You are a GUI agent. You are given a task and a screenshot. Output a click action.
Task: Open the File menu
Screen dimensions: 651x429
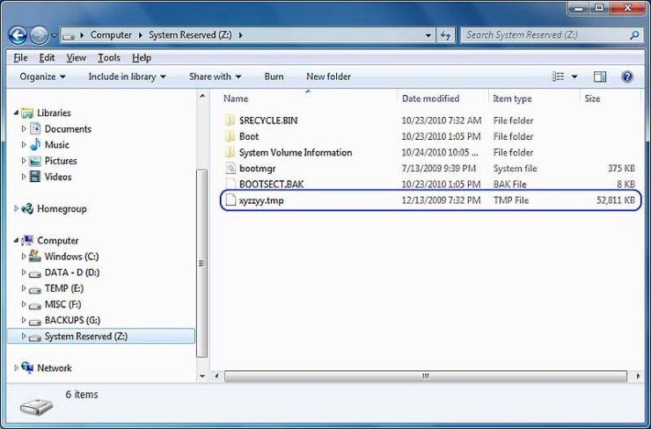coord(20,58)
